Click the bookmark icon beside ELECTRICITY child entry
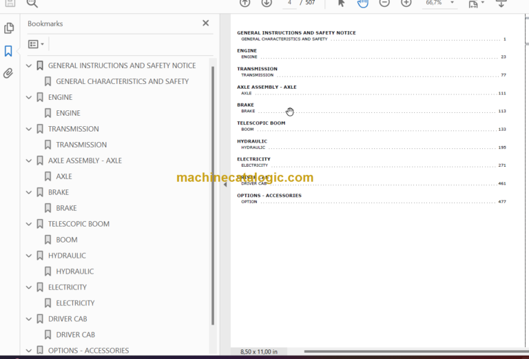The image size is (529, 359). pyautogui.click(x=48, y=303)
